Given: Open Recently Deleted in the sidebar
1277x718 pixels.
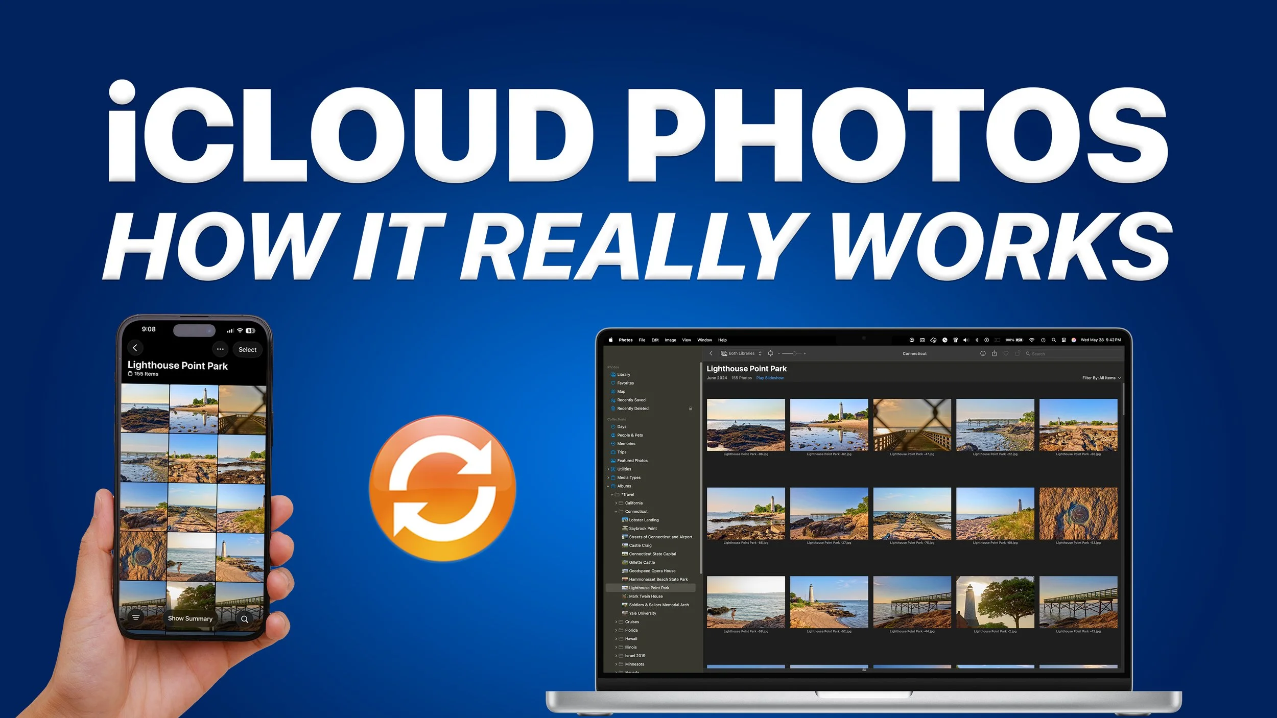Looking at the screenshot, I should click(630, 409).
